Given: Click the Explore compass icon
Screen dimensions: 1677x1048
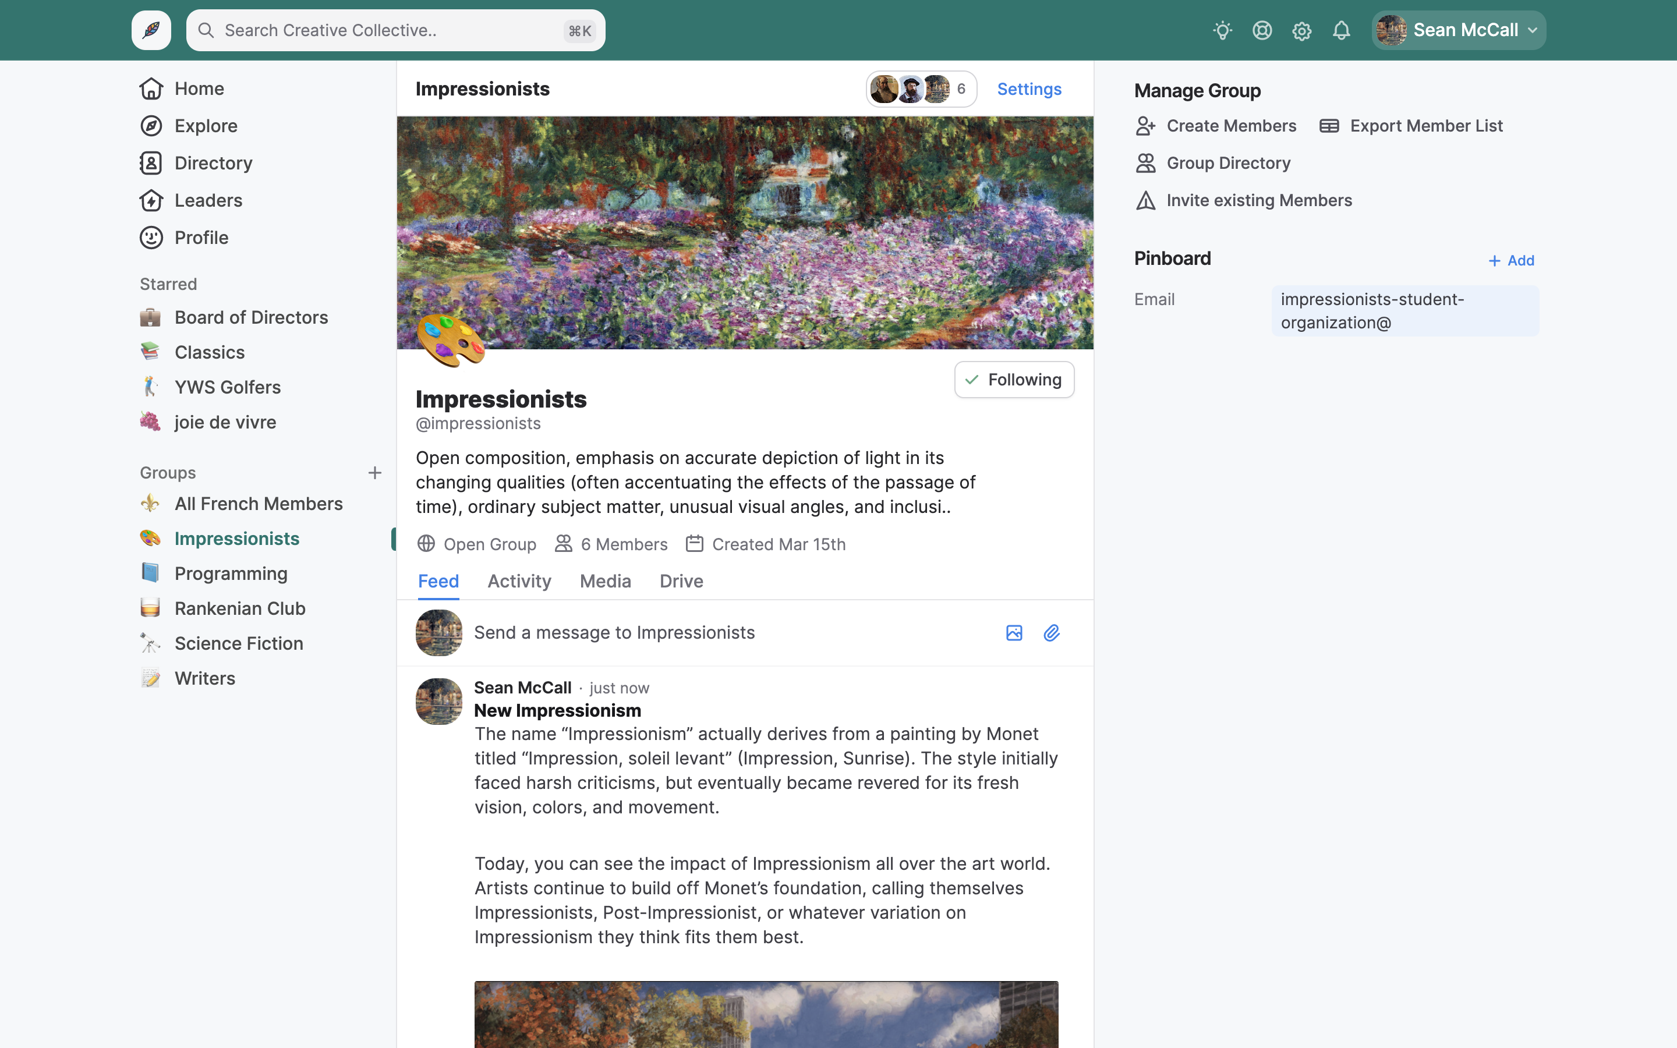Looking at the screenshot, I should [x=151, y=126].
